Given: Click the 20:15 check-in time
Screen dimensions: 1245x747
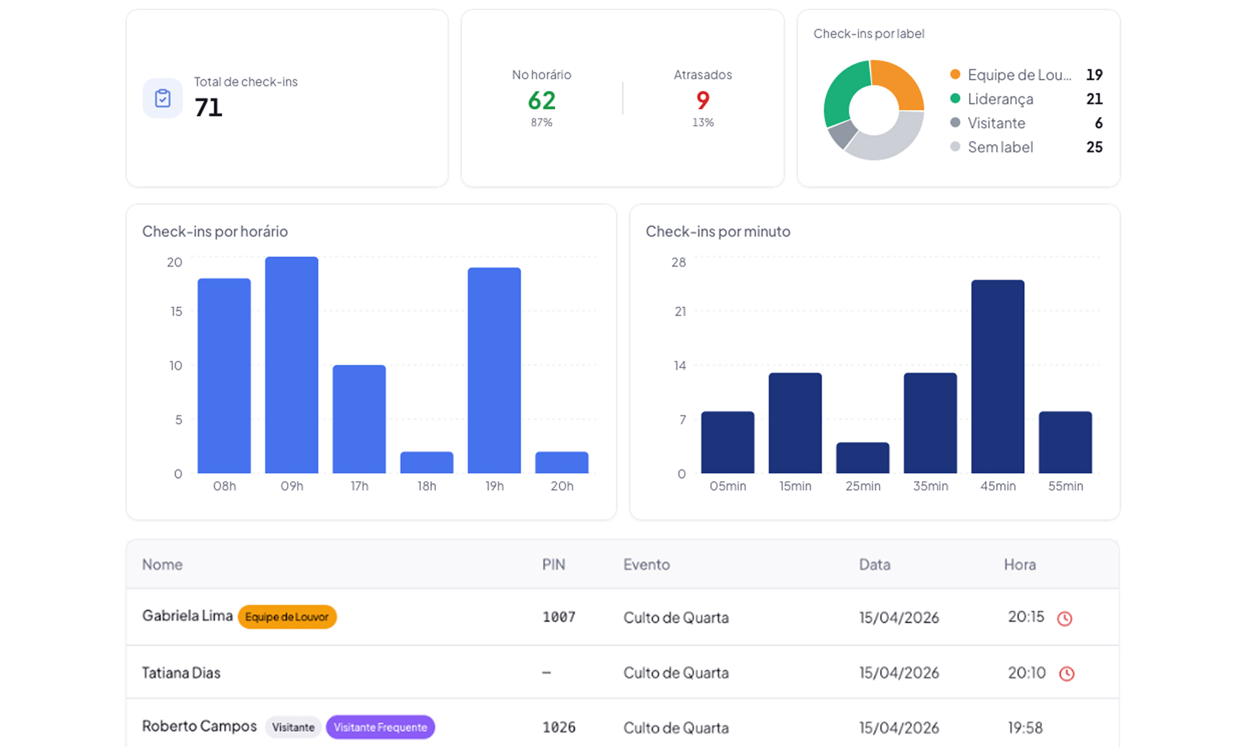Looking at the screenshot, I should [1027, 617].
